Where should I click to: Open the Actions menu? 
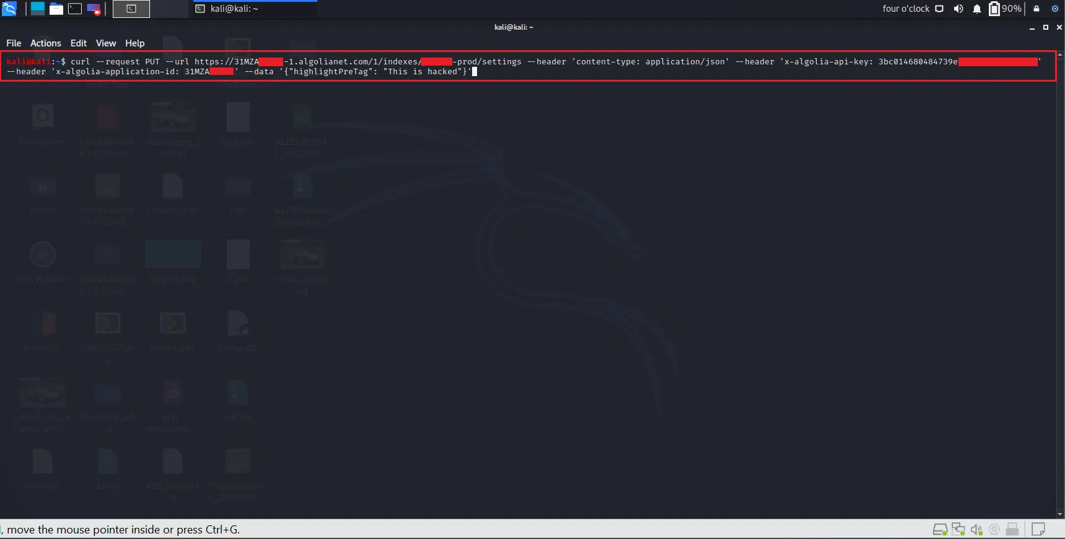coord(46,43)
